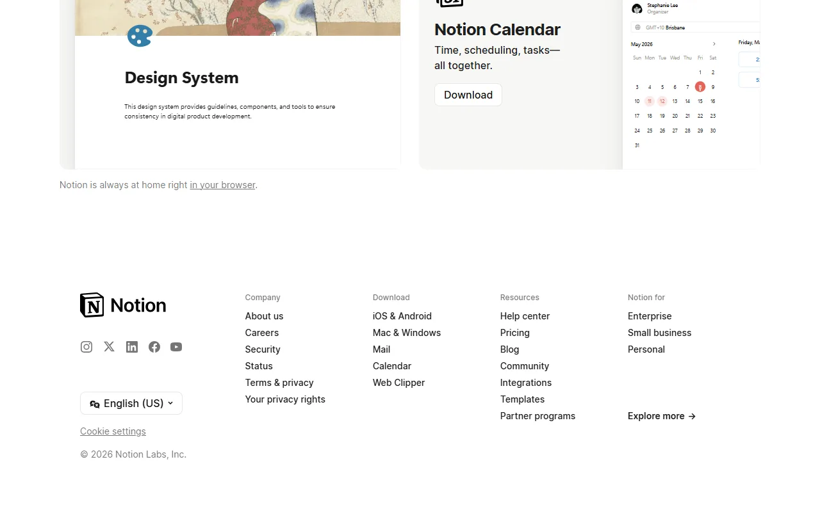Open the Personal link

point(646,349)
